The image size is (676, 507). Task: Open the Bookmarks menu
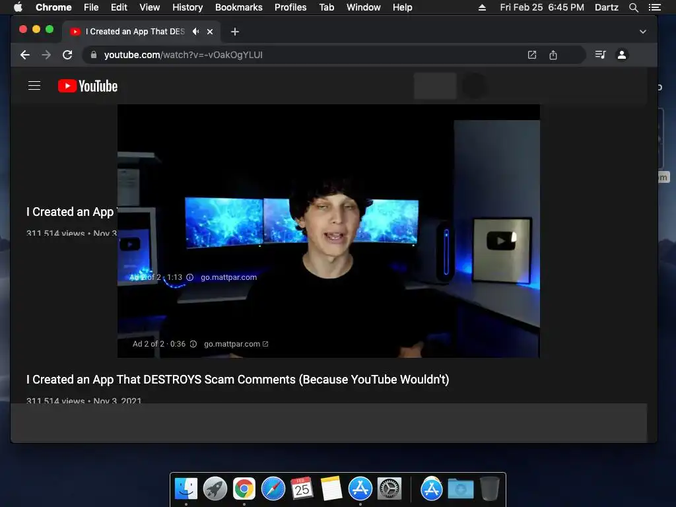click(x=239, y=7)
